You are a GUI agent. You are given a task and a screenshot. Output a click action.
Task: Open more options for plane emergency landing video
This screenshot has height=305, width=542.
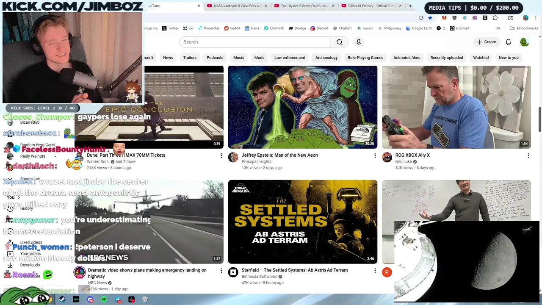pos(221,270)
